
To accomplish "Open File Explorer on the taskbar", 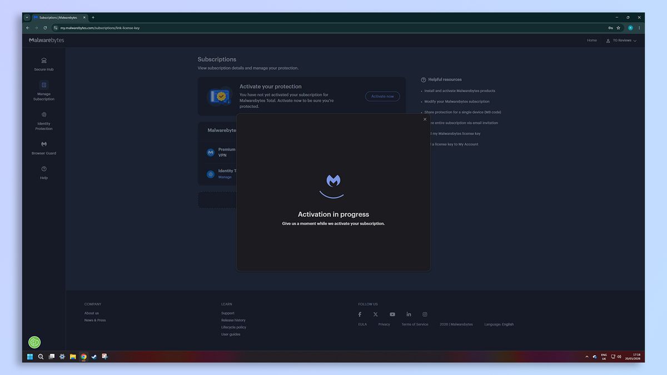I will [x=73, y=357].
